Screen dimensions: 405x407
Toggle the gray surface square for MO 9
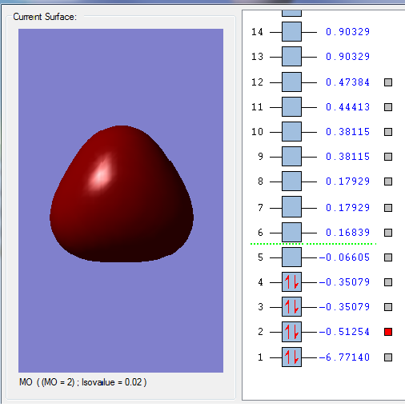388,157
